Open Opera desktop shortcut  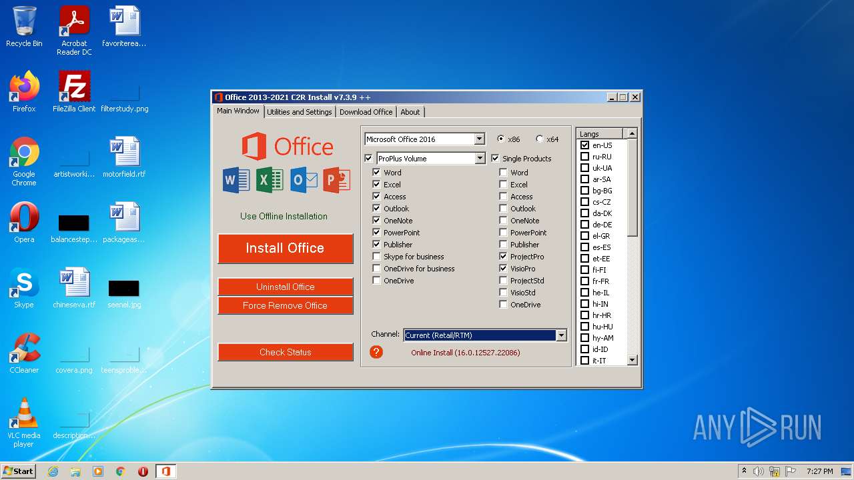point(24,223)
